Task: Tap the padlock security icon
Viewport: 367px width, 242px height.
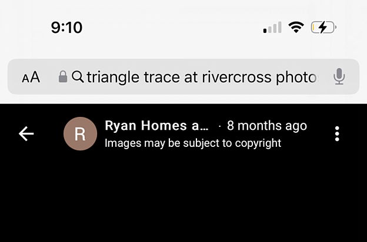Action: (63, 77)
